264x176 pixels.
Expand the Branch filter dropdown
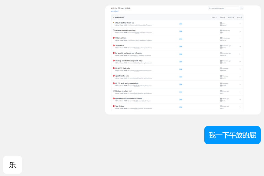(231, 17)
